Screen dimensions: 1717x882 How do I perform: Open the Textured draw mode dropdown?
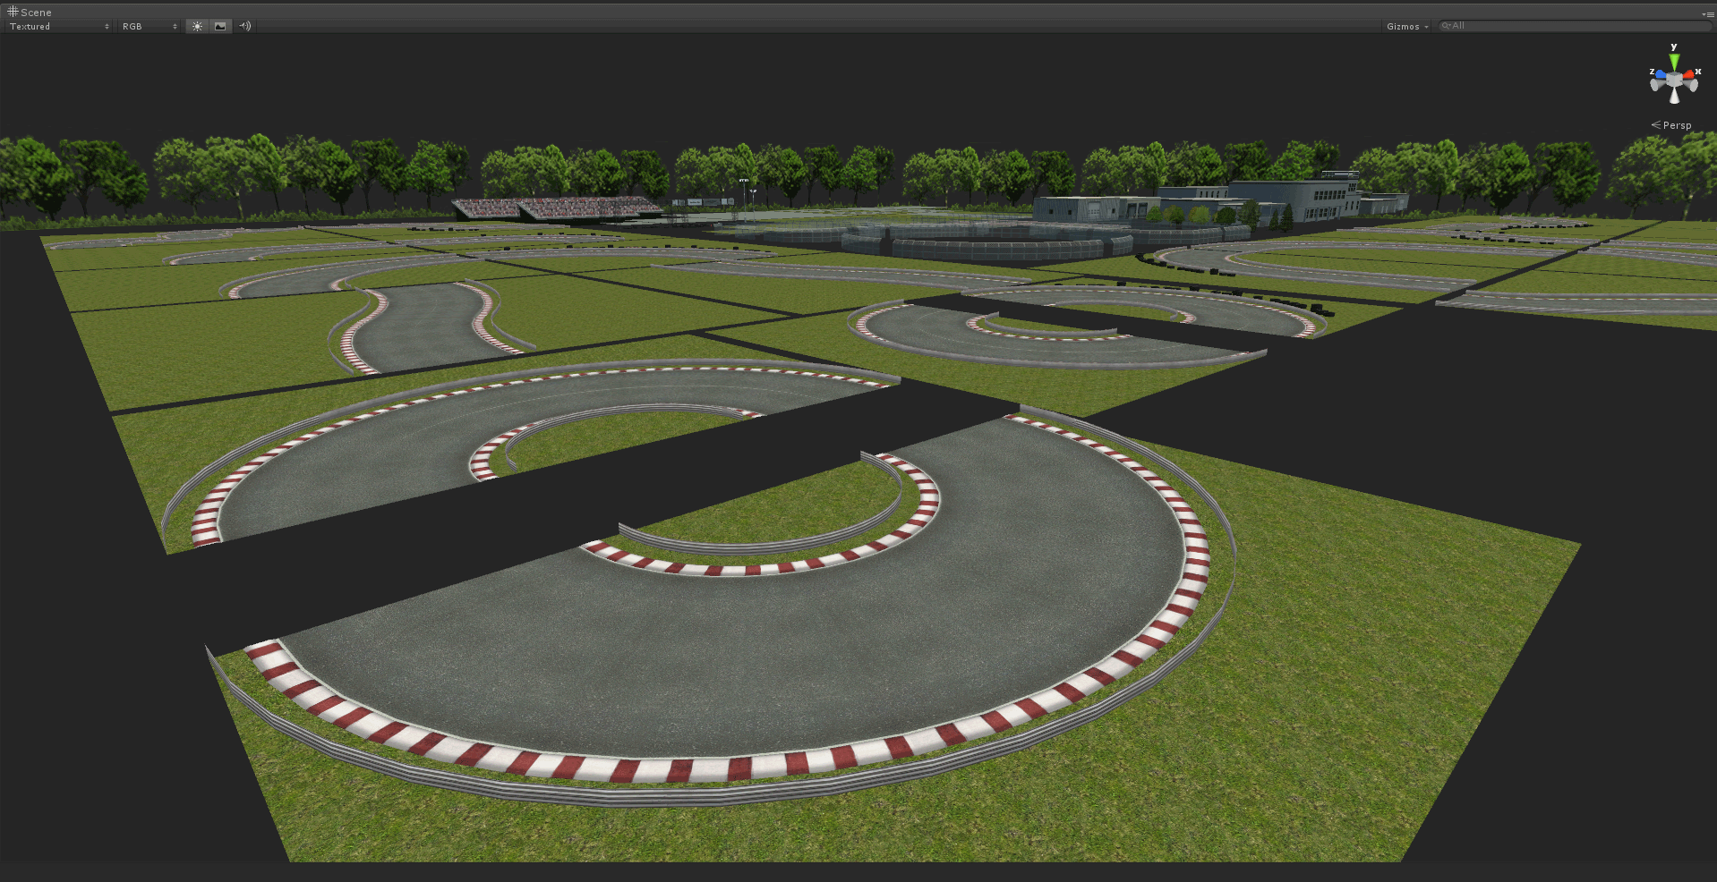pos(58,26)
